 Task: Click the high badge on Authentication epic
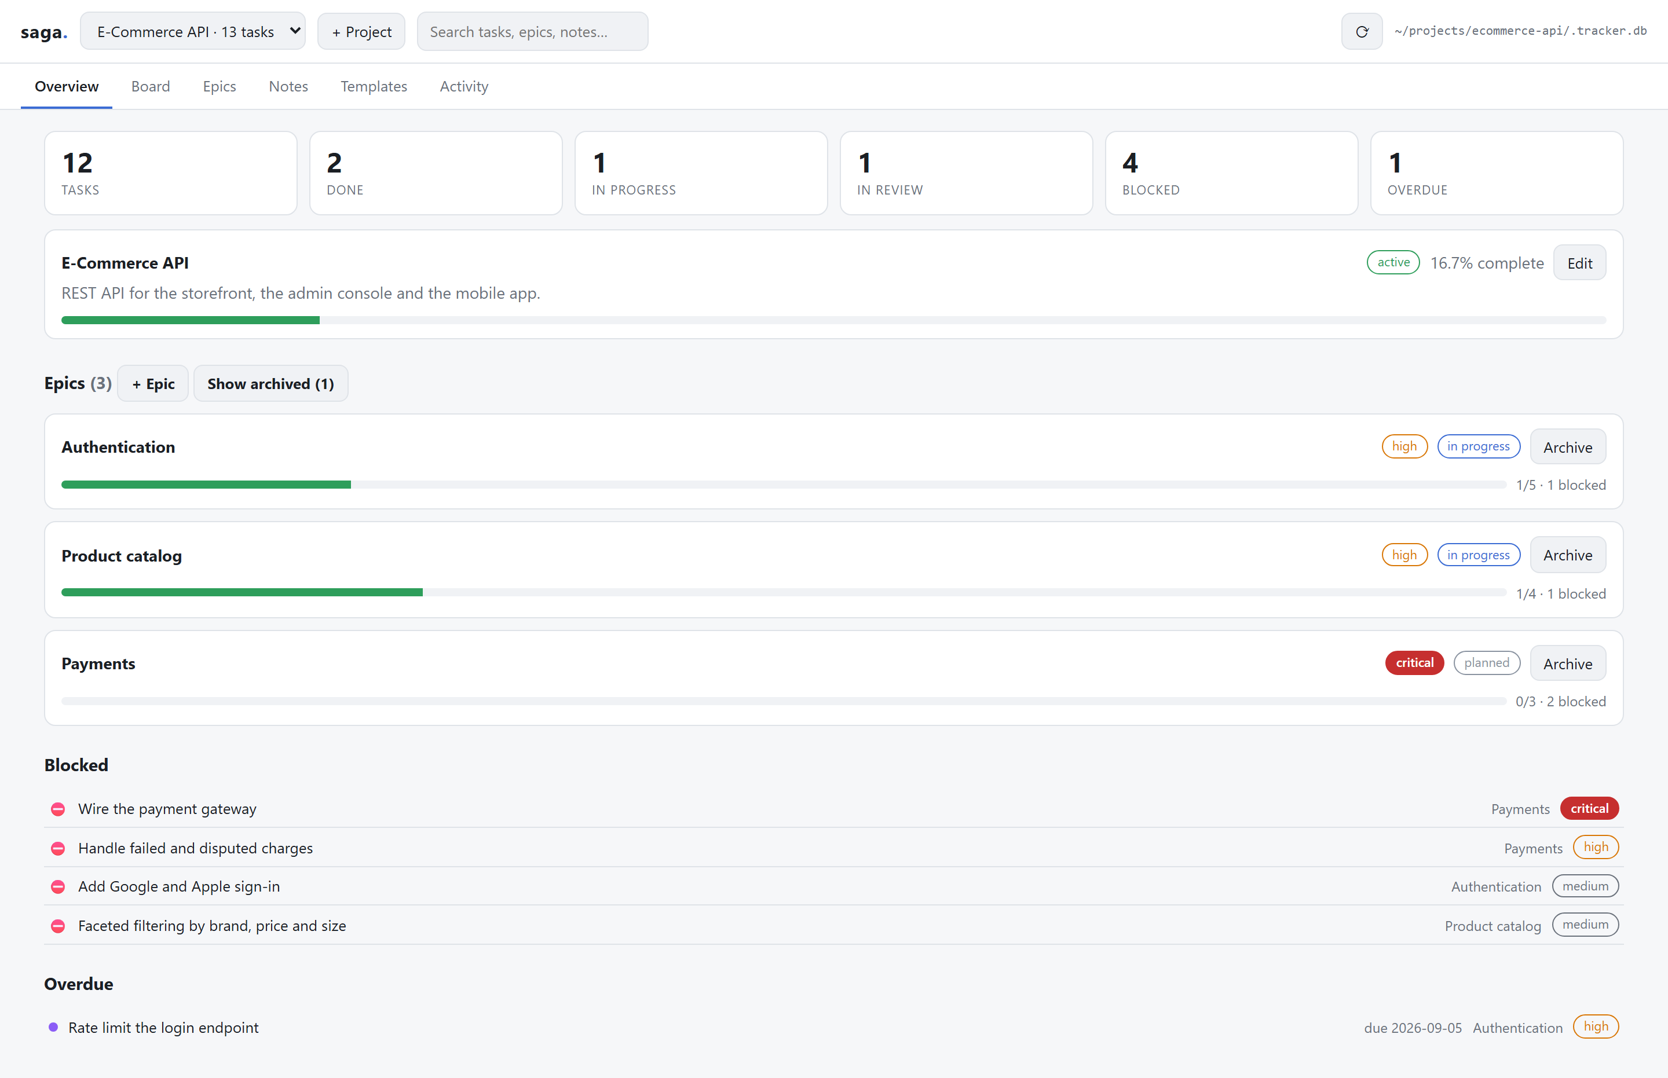point(1404,446)
